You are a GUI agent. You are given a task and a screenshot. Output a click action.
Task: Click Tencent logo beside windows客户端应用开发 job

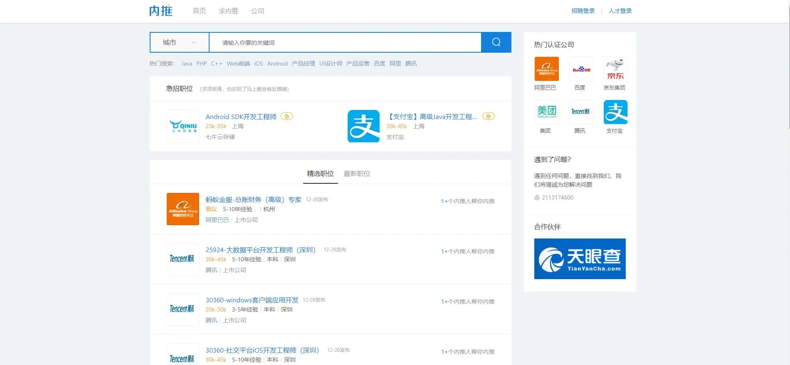click(x=183, y=309)
